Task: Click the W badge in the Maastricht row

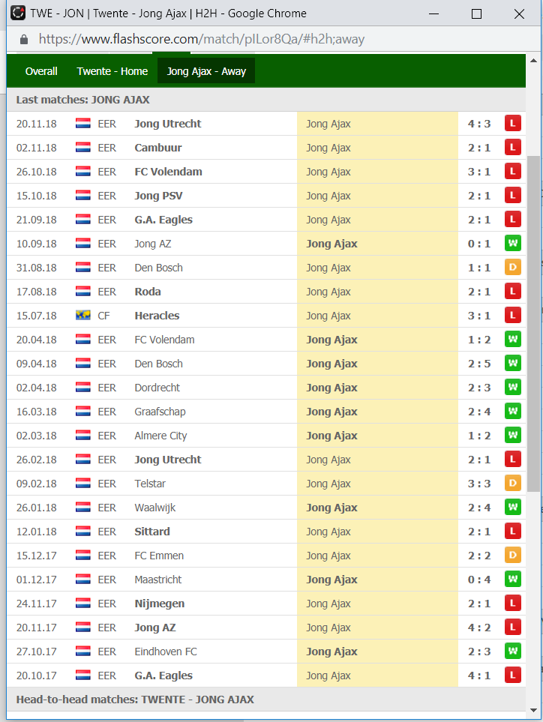Action: [512, 580]
